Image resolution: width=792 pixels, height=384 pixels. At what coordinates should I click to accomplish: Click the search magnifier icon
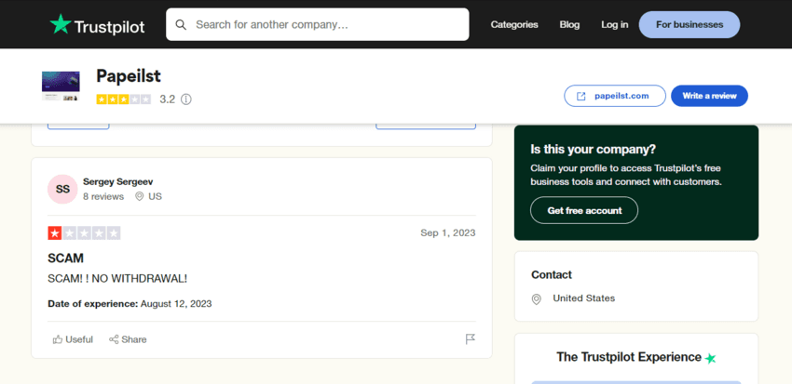[181, 24]
